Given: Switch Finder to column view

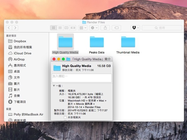Looking at the screenshot, I should [66, 28].
